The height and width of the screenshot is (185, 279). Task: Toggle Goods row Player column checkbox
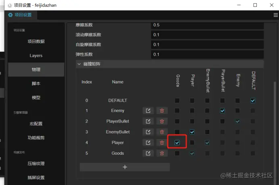(x=192, y=153)
